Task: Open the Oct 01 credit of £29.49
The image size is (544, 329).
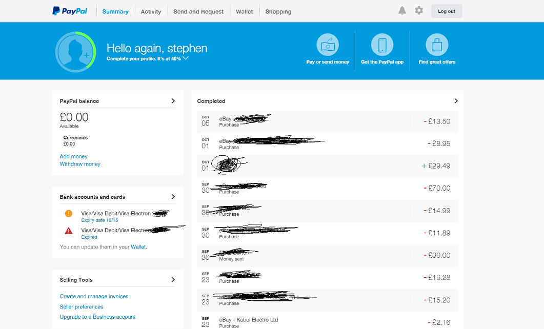Action: click(x=327, y=166)
